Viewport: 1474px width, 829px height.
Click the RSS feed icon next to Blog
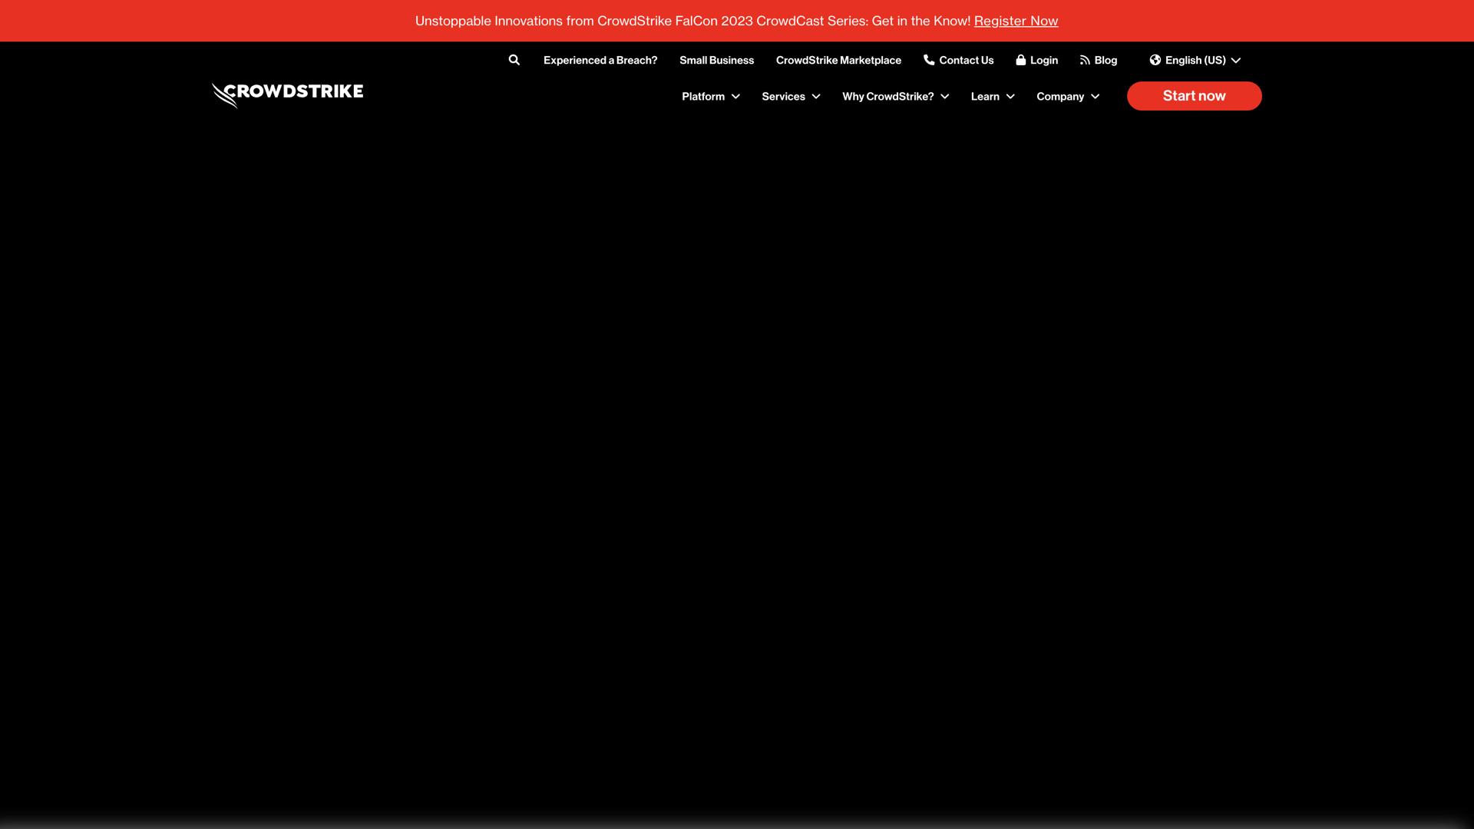tap(1084, 60)
